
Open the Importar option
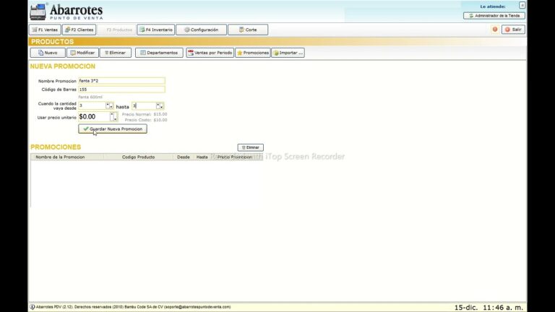tap(288, 53)
